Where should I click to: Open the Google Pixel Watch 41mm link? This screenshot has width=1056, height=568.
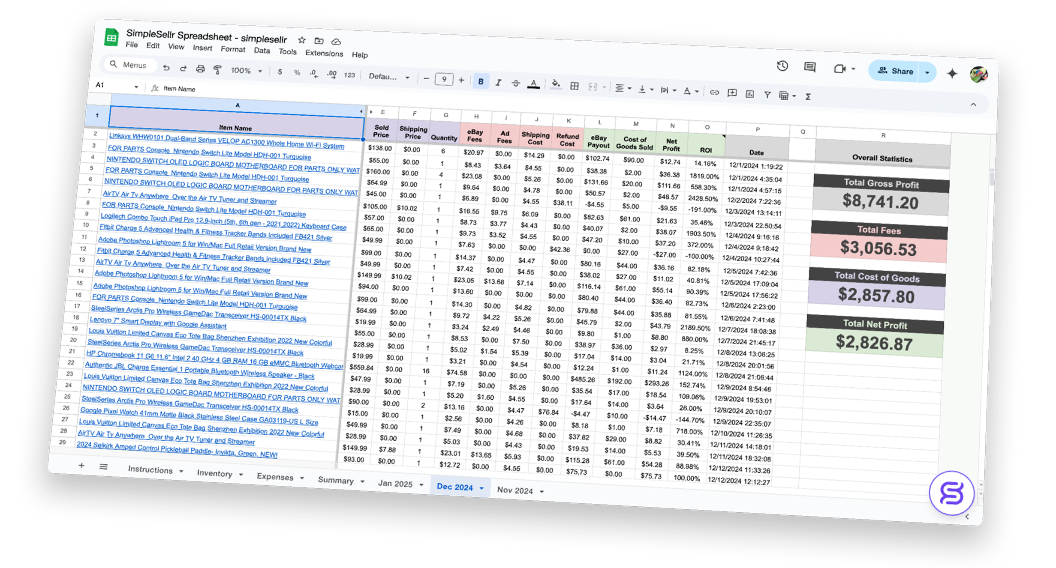199,416
